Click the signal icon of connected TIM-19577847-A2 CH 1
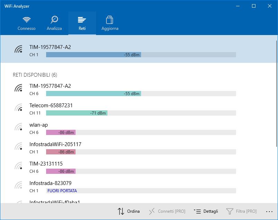Screen dimensions: 278x220 [18, 49]
